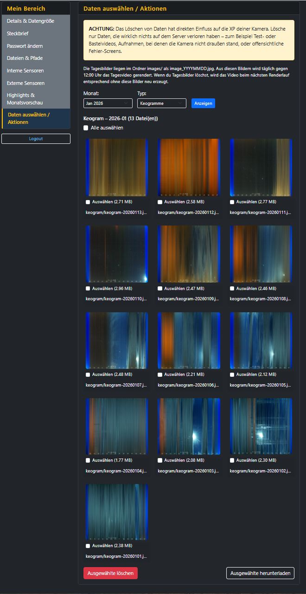Open Dateien & Pfade section

tap(36, 58)
